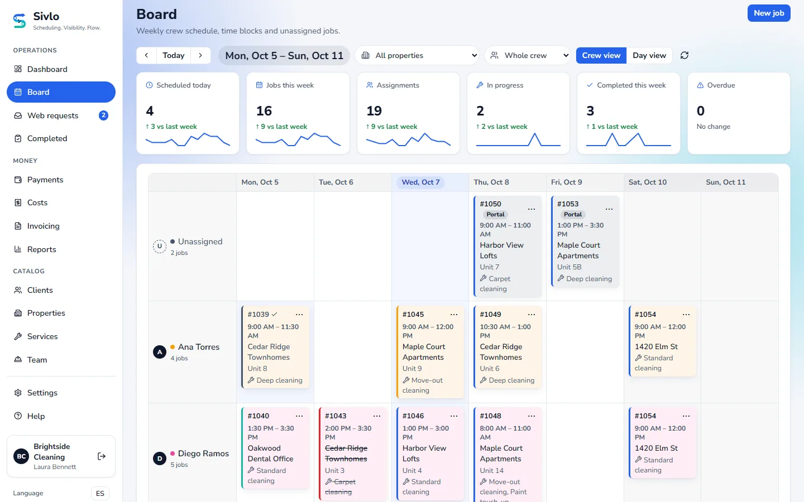The image size is (804, 502).
Task: Click the refresh icon next to Day view
Action: click(x=685, y=55)
